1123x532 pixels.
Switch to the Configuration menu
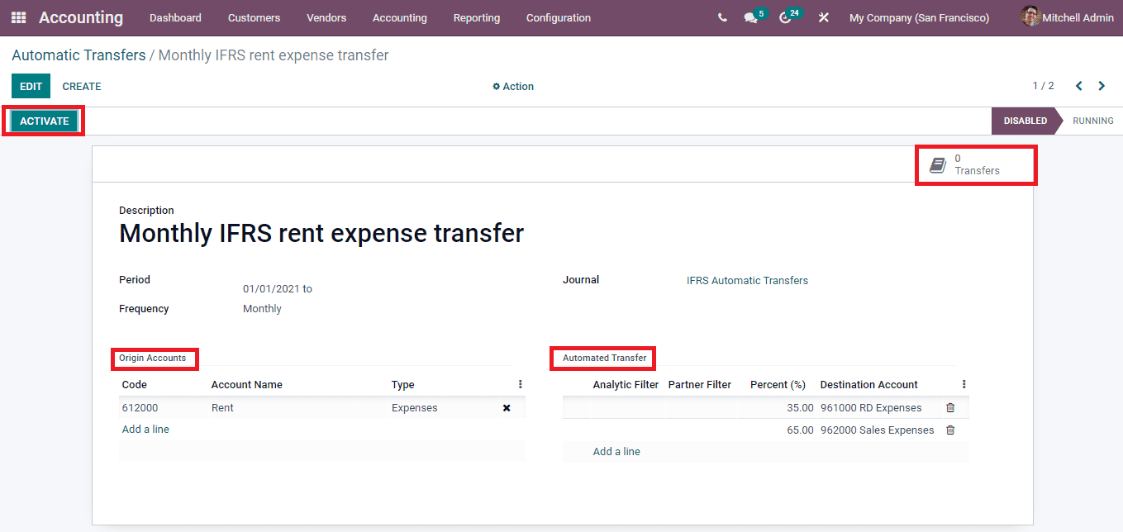[558, 17]
